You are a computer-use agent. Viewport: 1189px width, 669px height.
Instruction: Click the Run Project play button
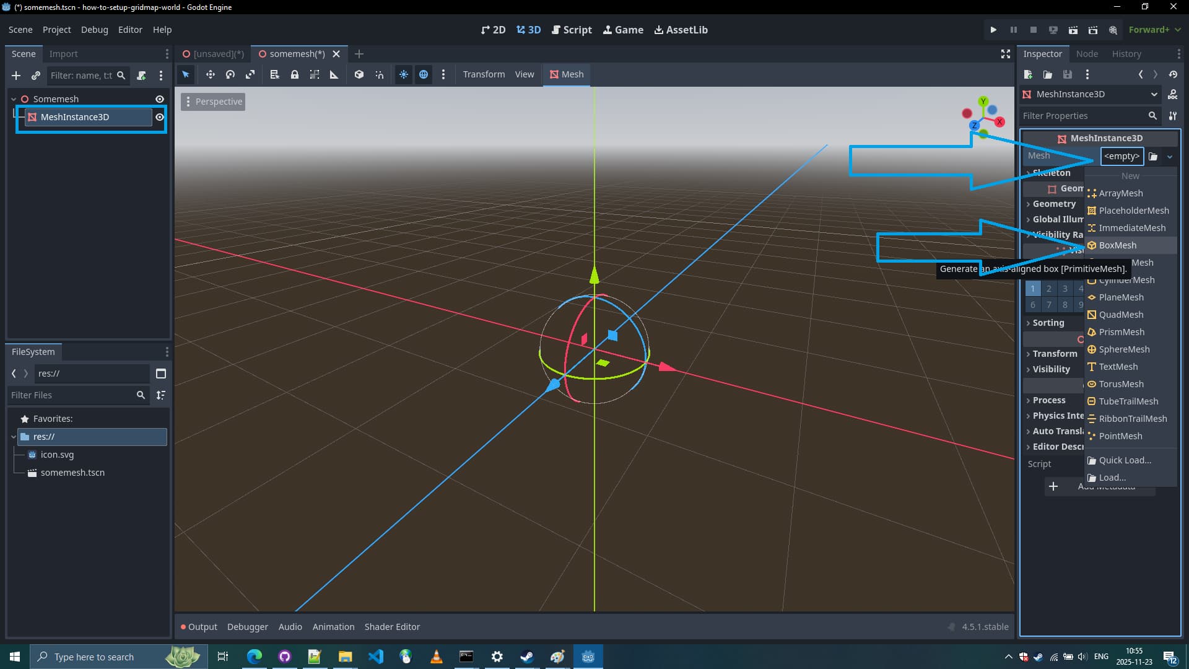coord(993,30)
